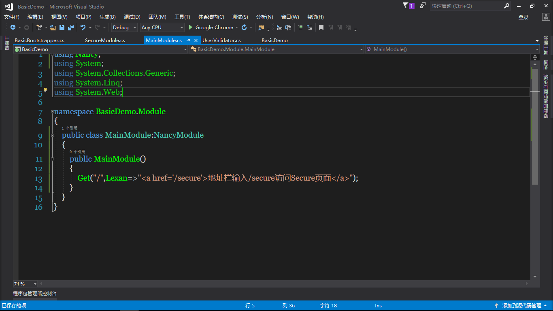Collapse the MainModule class outline
The image size is (553, 311).
[x=52, y=136]
